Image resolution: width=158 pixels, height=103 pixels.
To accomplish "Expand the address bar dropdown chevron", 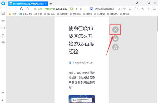I will (x=86, y=9).
